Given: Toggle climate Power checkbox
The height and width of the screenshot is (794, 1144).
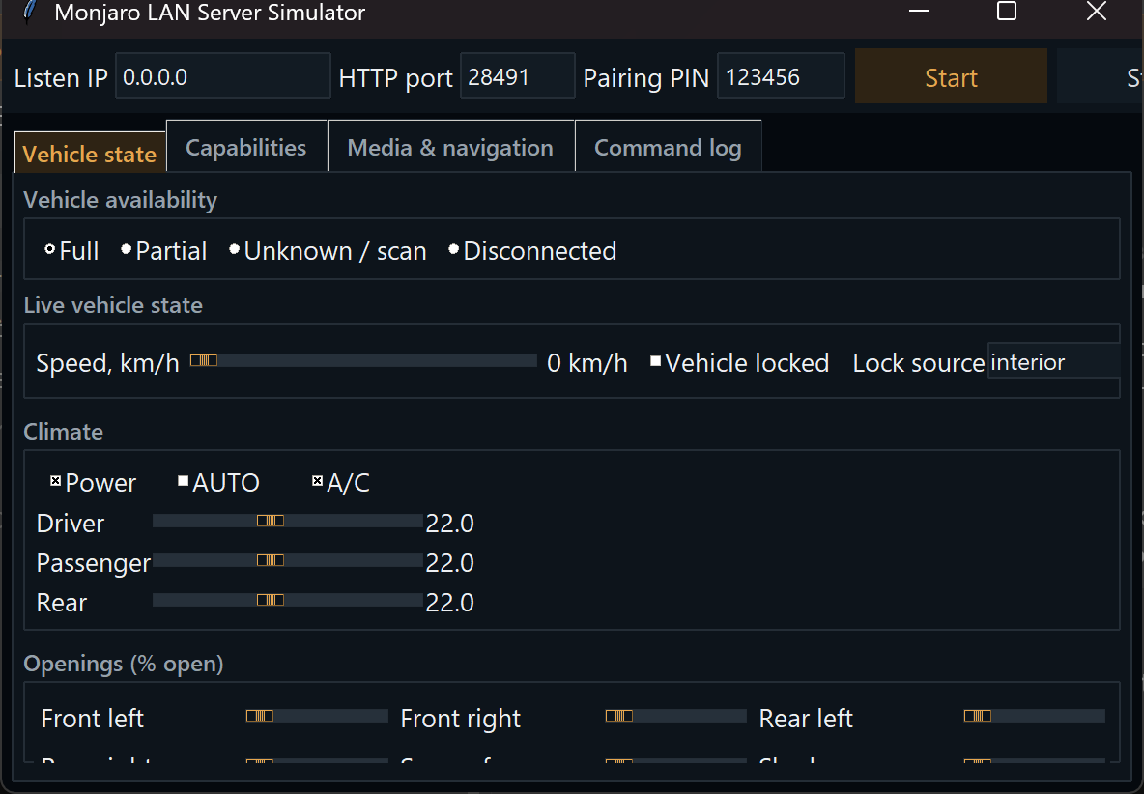Looking at the screenshot, I should coord(93,482).
